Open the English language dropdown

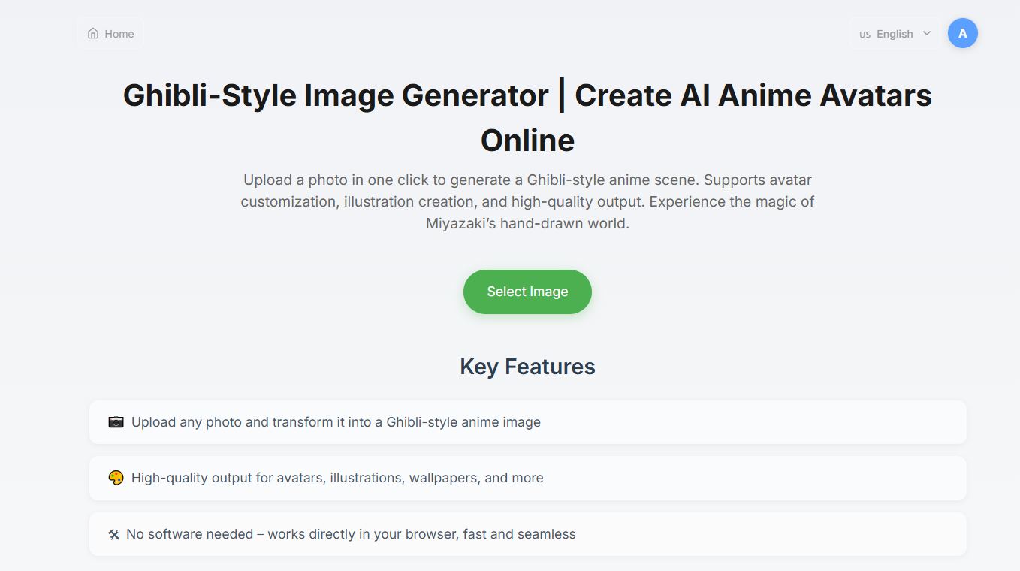[895, 34]
